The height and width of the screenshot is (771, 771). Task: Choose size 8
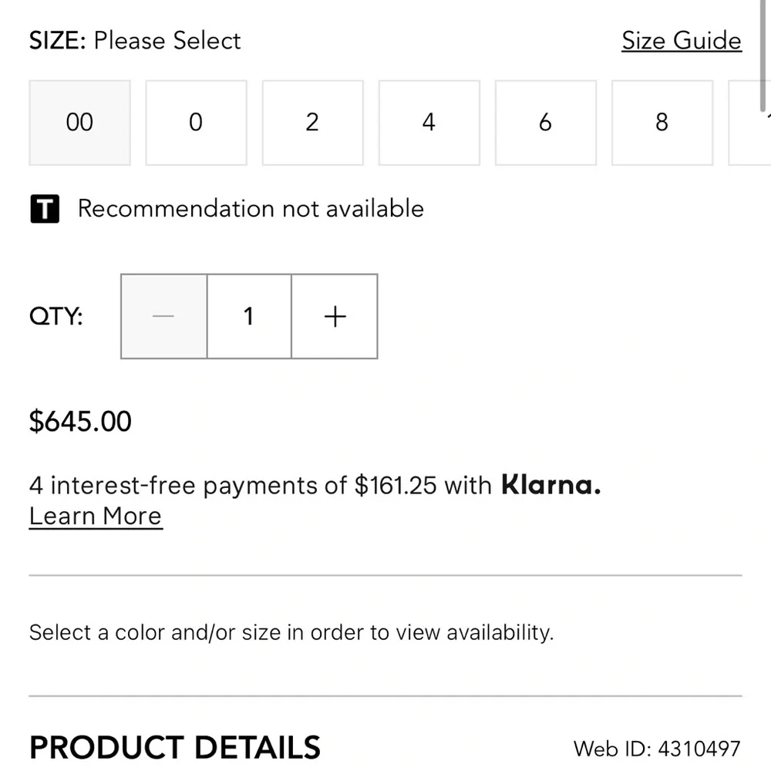click(662, 123)
